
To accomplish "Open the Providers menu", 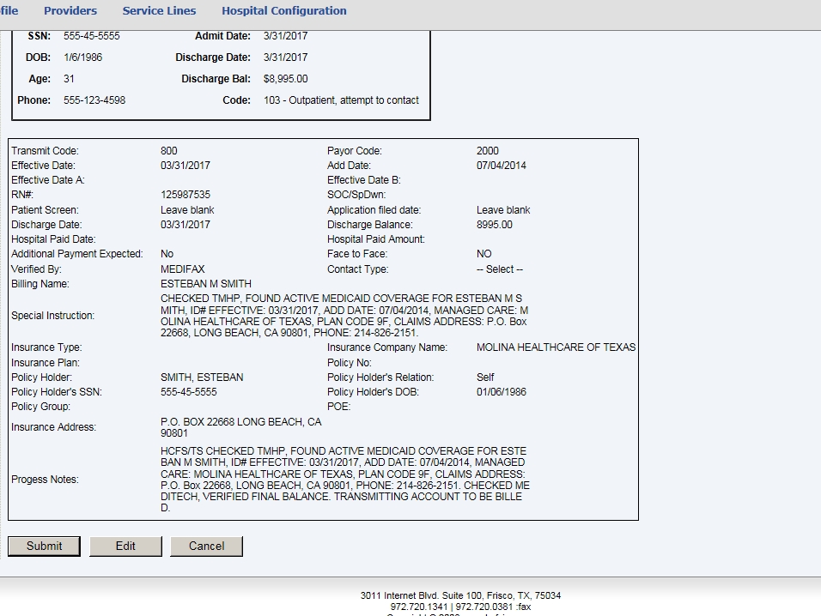I will click(x=70, y=11).
